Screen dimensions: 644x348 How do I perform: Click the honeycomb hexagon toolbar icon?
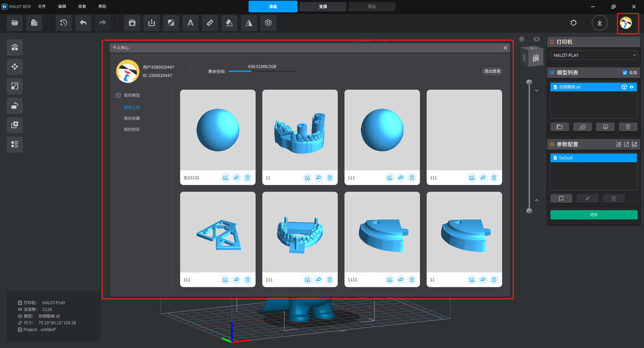[x=269, y=23]
